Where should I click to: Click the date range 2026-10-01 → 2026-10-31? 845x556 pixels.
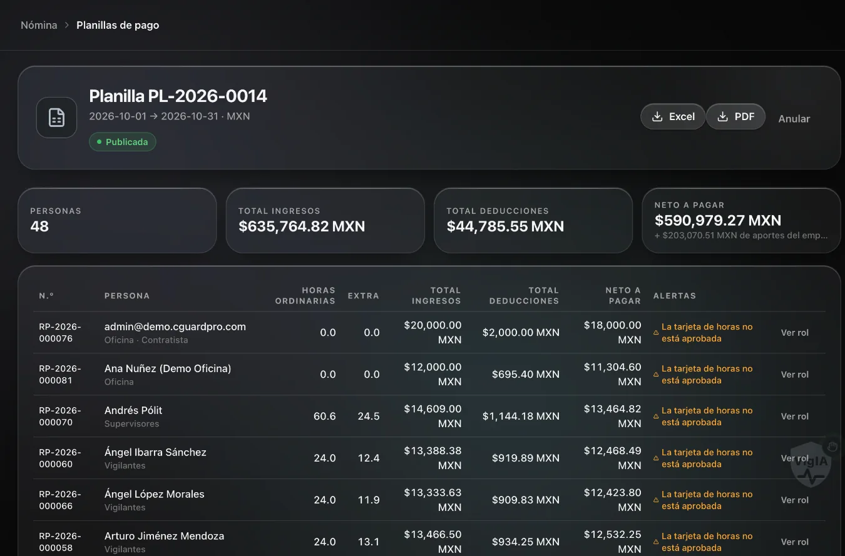[x=155, y=116]
